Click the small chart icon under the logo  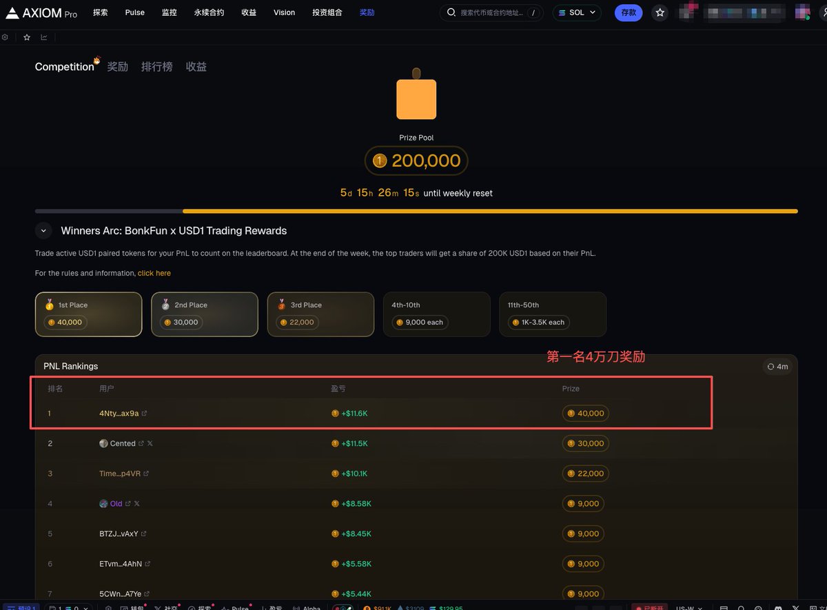[x=44, y=37]
